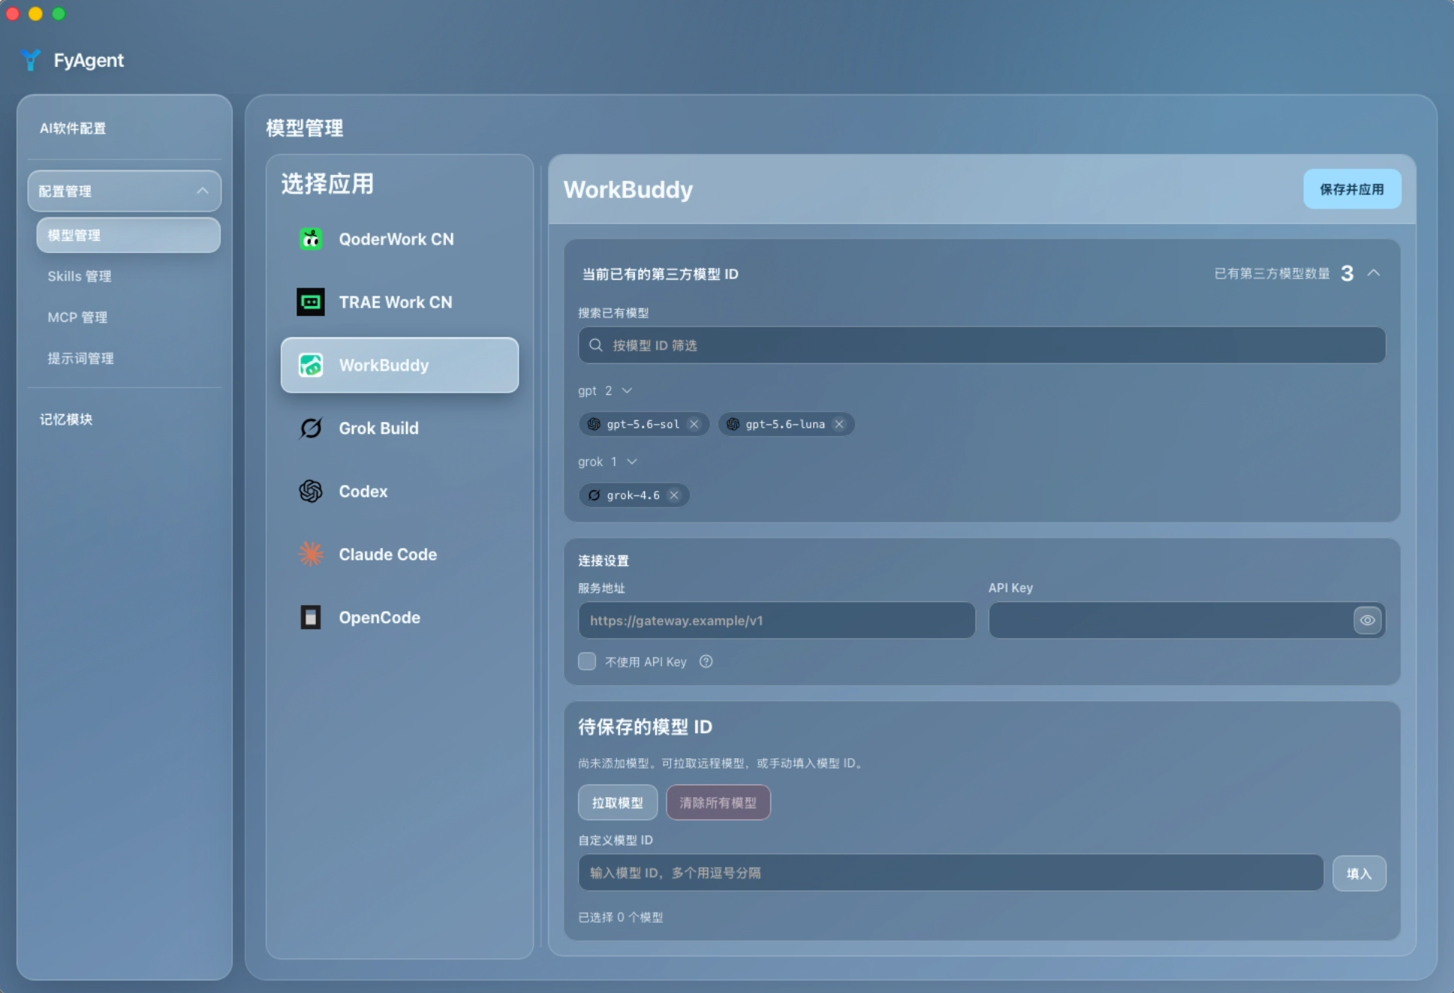Screen dimensions: 1454x993
Task: Collapse the 配置管理 sidebar section
Action: (203, 191)
